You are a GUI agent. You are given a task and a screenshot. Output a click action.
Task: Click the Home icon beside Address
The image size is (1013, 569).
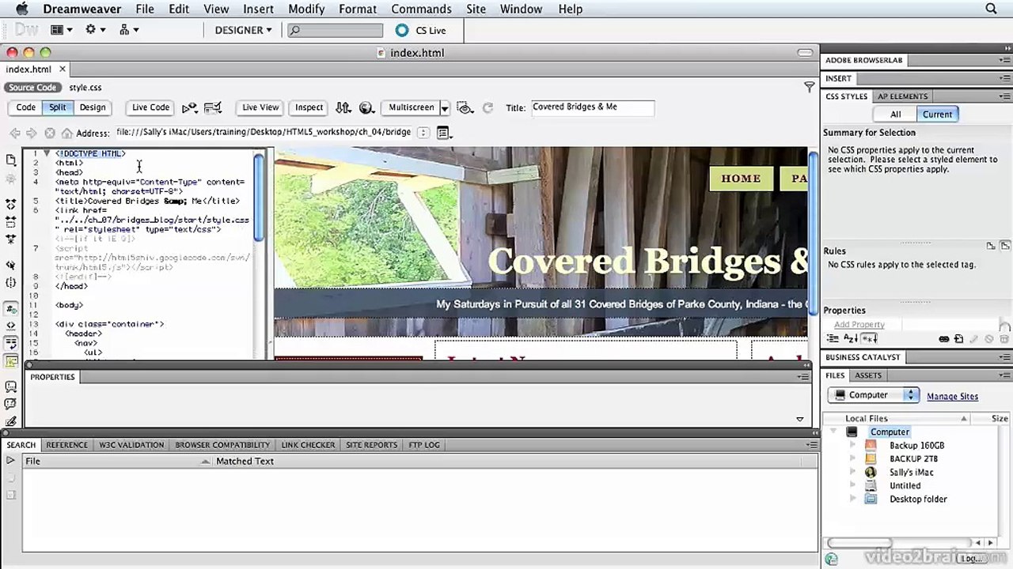(67, 133)
